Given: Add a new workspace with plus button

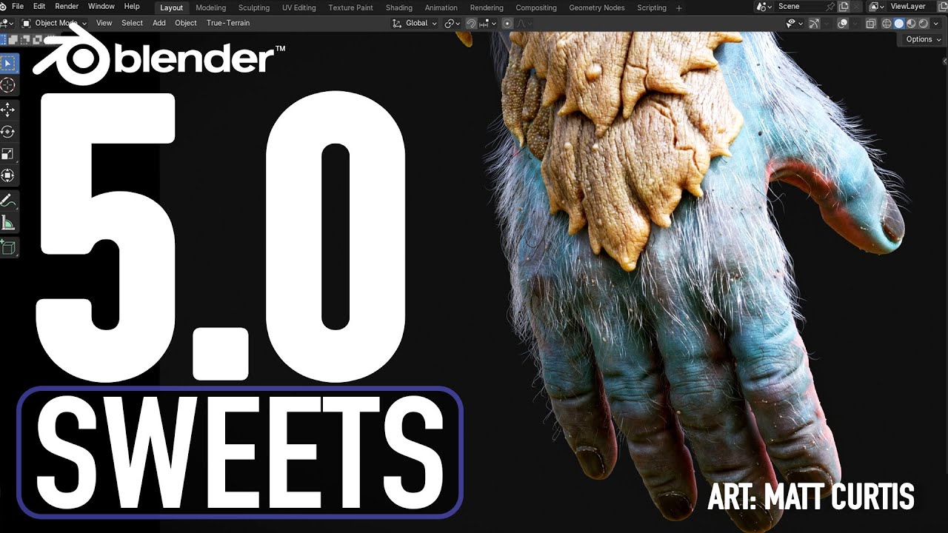Looking at the screenshot, I should pyautogui.click(x=680, y=7).
